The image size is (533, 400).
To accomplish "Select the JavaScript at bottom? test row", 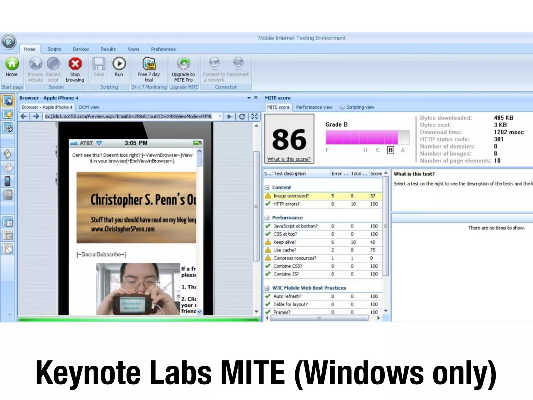I will point(323,226).
